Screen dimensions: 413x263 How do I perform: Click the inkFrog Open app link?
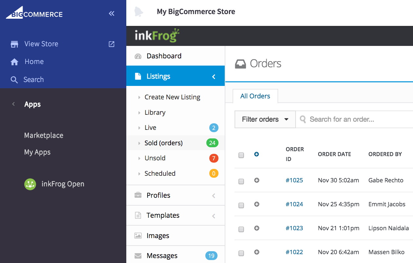pos(63,184)
